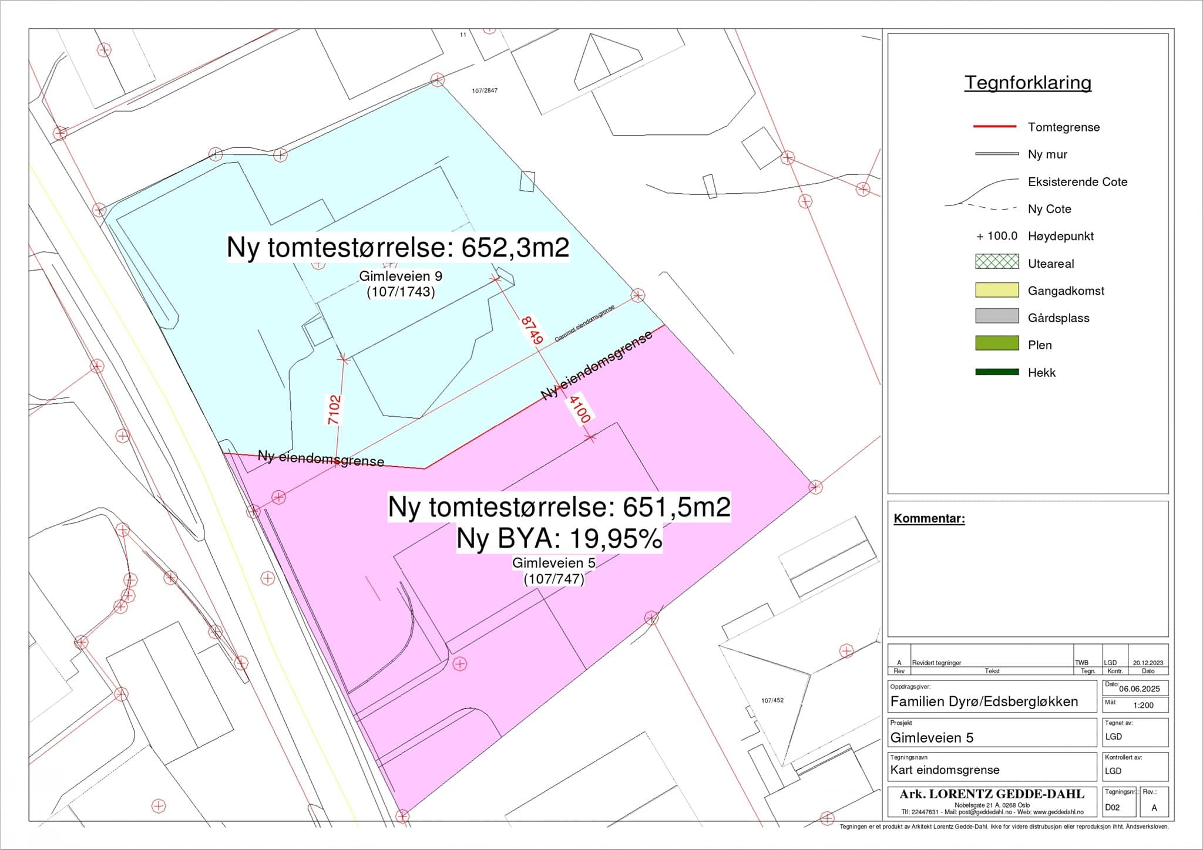
Task: Click the 'Ny BYA: 19,95%' text
Action: pyautogui.click(x=559, y=538)
